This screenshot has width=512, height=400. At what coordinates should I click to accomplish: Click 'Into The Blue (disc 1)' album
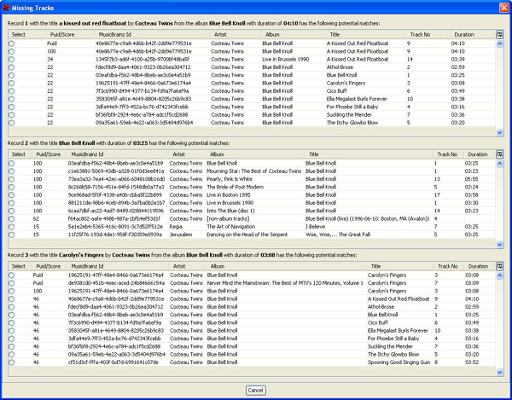tap(230, 211)
